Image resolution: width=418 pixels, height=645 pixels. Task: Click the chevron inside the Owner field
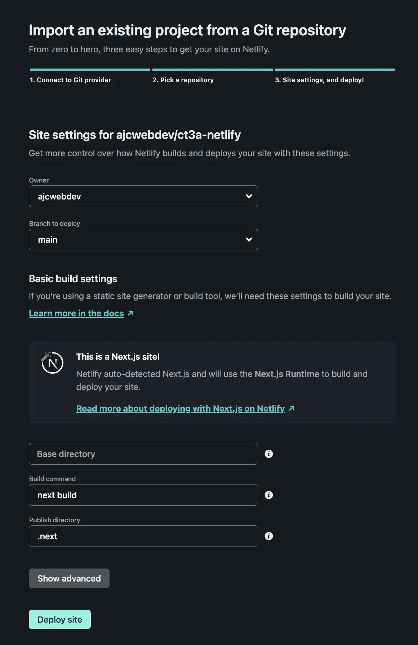(x=249, y=196)
